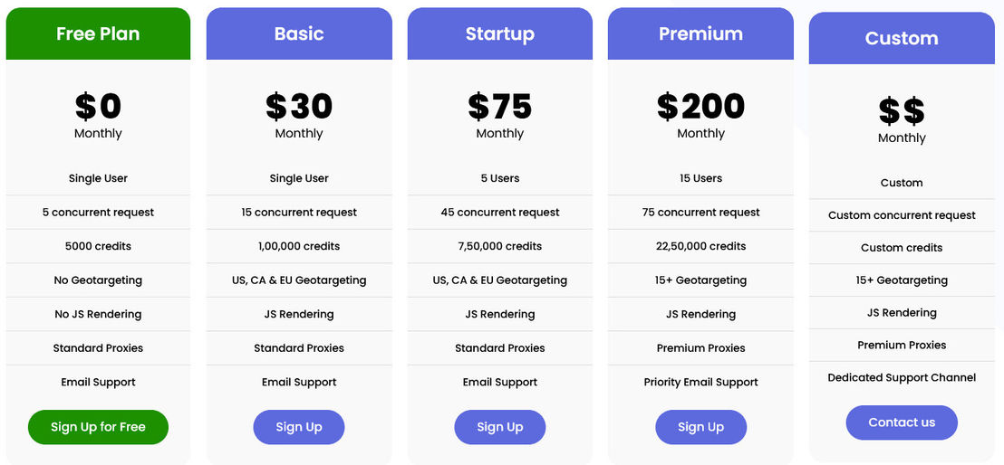Click the Contact us button
Viewport: 1004px width, 465px height.
point(902,422)
